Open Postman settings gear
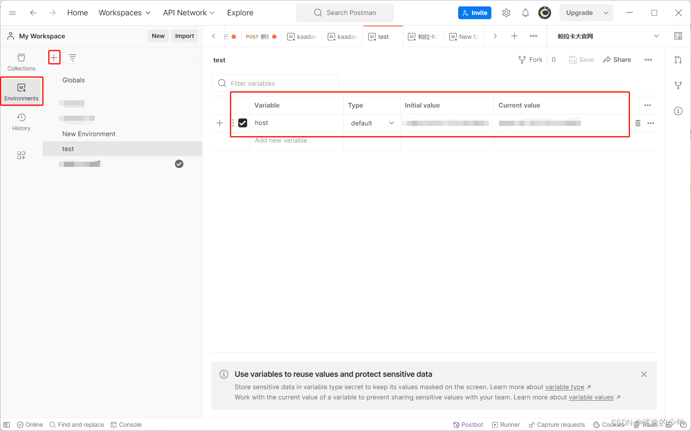Screen dimensions: 691x431 point(506,13)
